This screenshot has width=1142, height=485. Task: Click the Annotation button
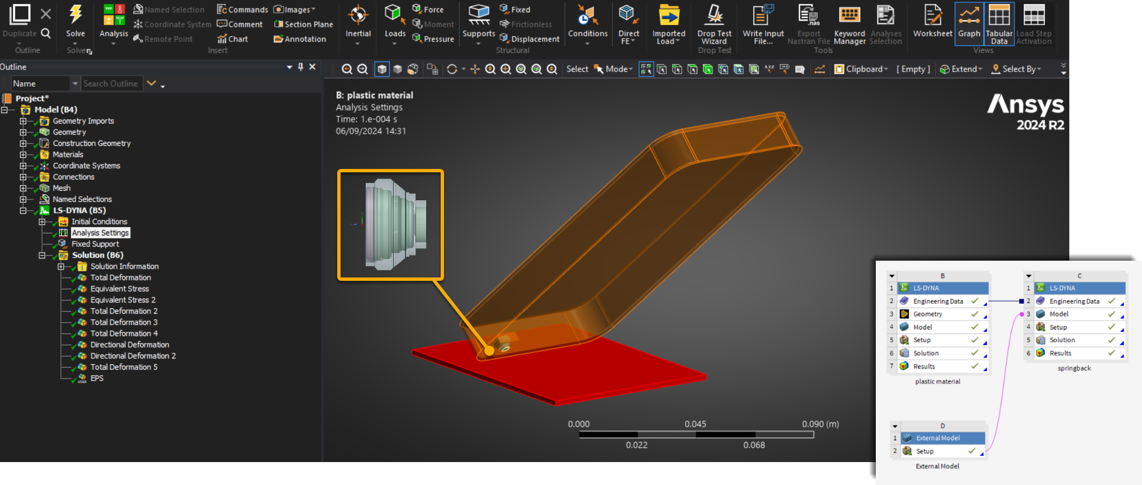click(300, 39)
